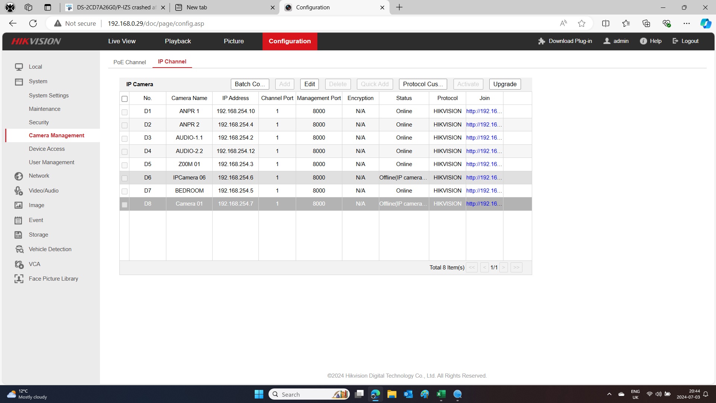The width and height of the screenshot is (716, 403).
Task: Toggle the select-all checkbox in header
Action: pos(125,99)
